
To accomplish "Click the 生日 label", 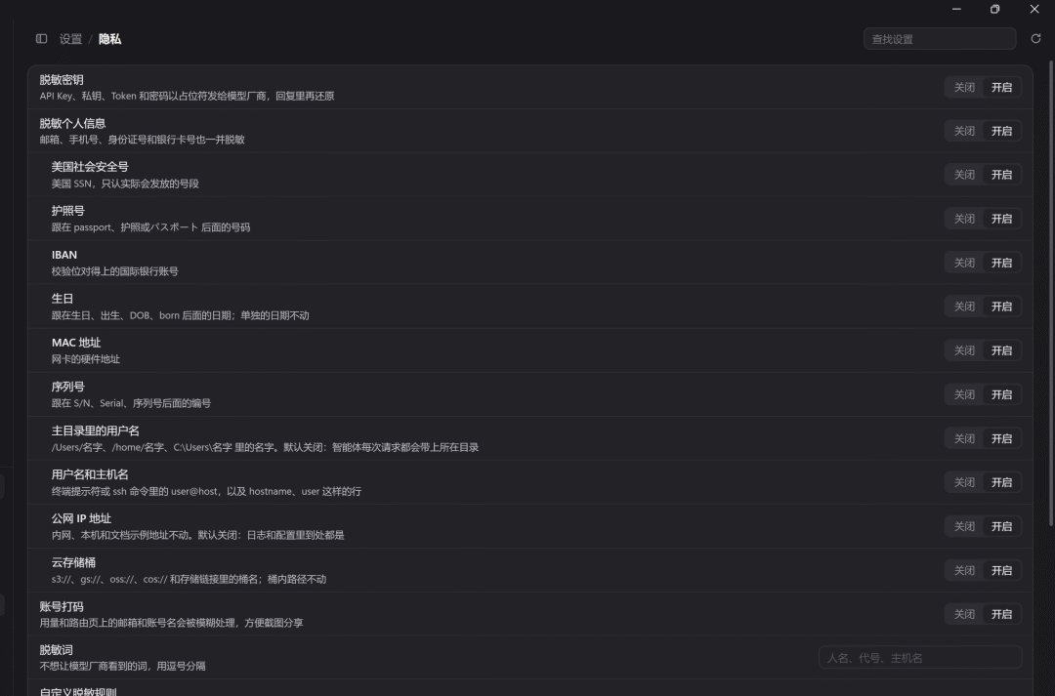I will tap(62, 299).
